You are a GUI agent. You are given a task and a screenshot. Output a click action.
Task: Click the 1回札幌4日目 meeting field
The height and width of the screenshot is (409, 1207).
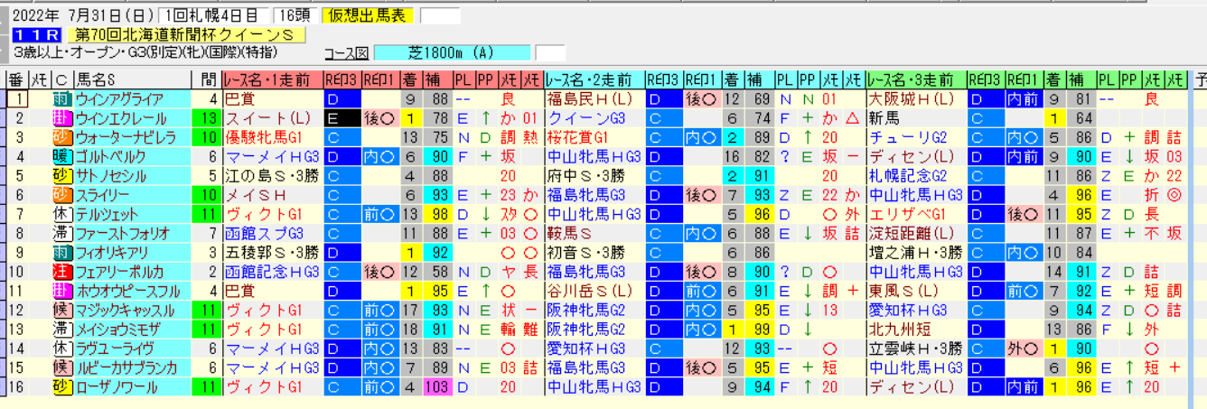pos(213,15)
